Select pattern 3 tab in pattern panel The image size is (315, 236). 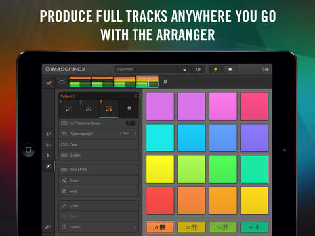coord(109,108)
